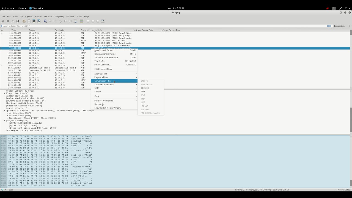Reset text size to normal
Screen dimensions: 352x198
coord(98,21)
